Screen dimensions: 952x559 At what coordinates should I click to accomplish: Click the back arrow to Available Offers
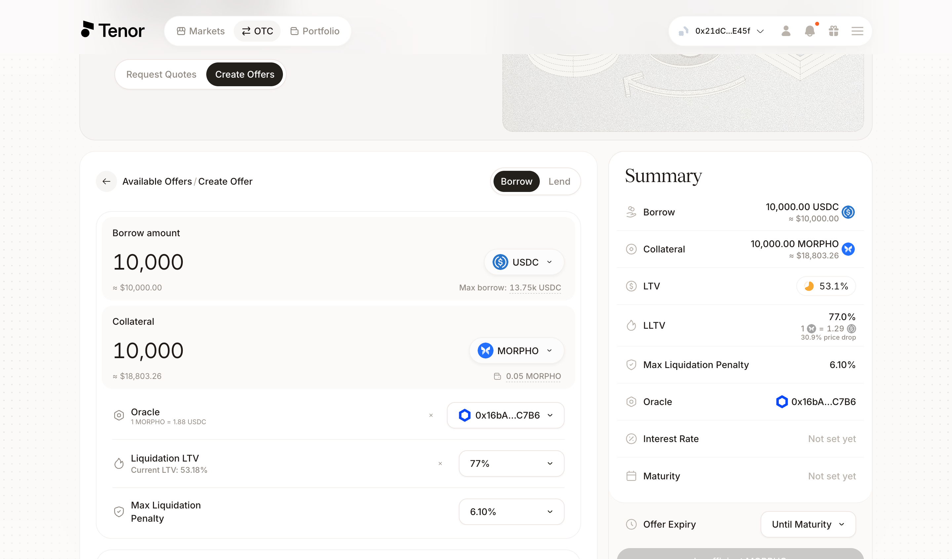point(106,181)
